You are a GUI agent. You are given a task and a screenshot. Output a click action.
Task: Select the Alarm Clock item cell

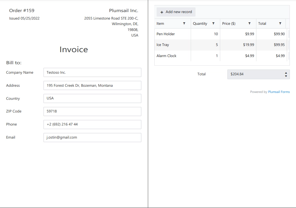tap(173, 56)
